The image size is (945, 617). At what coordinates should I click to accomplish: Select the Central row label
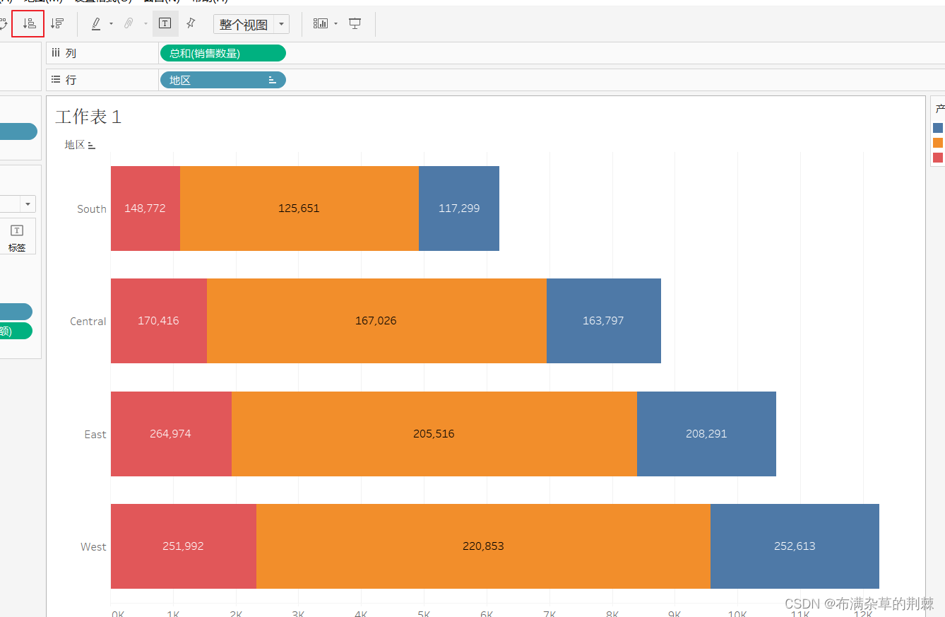tap(88, 321)
